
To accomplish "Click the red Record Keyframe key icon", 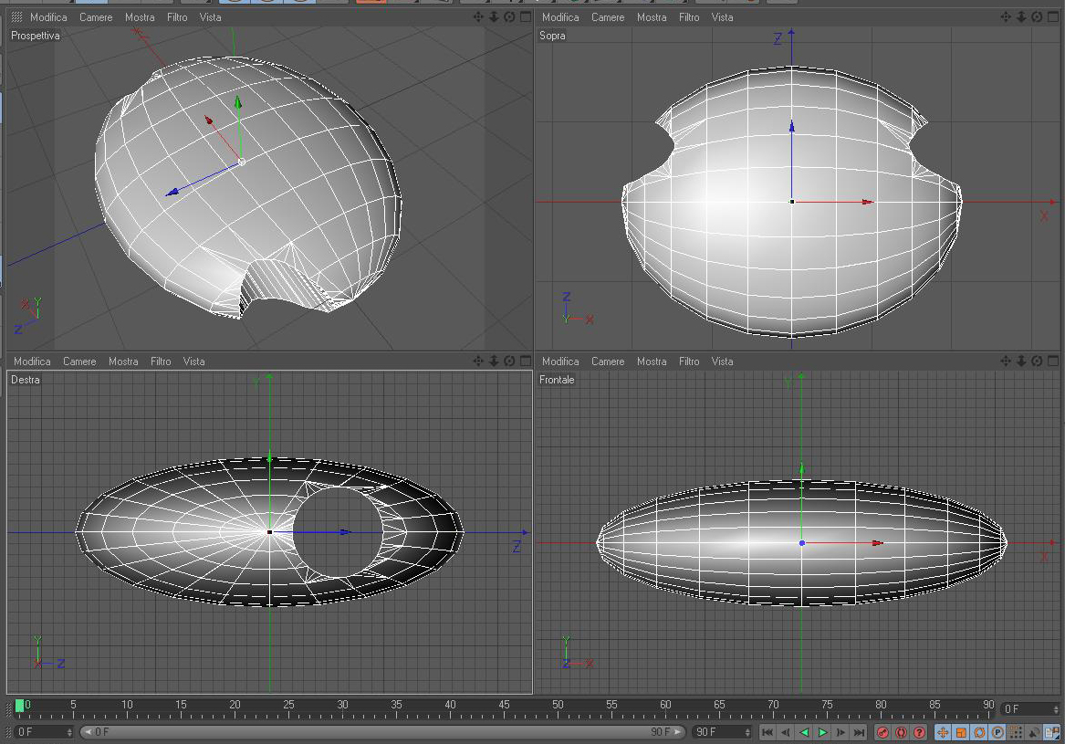I will pos(882,732).
